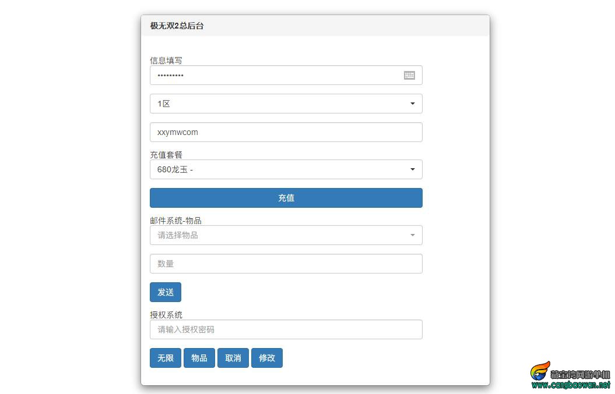
Task: Click the xxymwcom account input field
Action: tap(286, 132)
